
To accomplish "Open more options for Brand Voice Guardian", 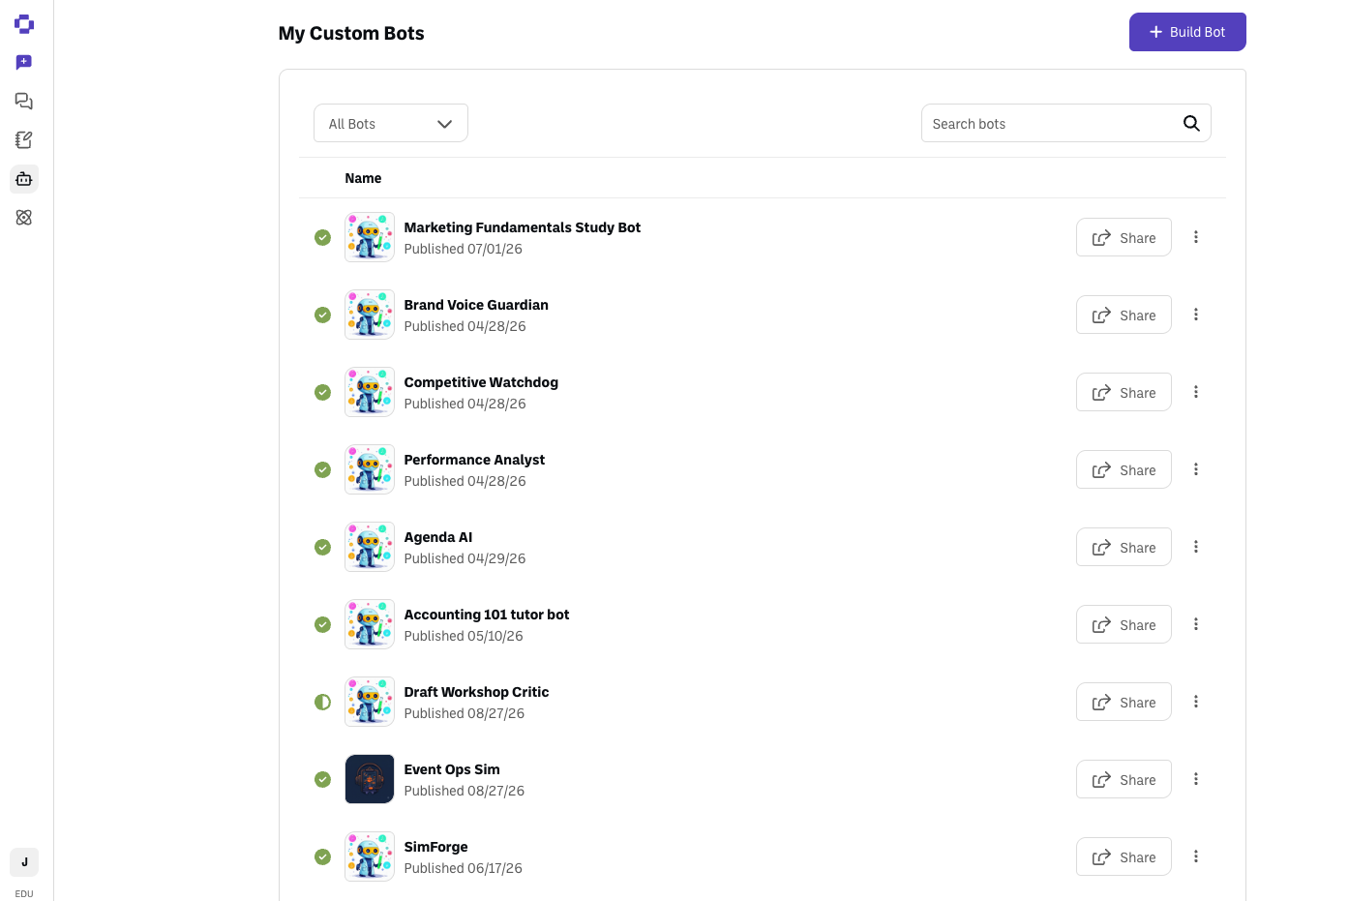I will [x=1196, y=315].
